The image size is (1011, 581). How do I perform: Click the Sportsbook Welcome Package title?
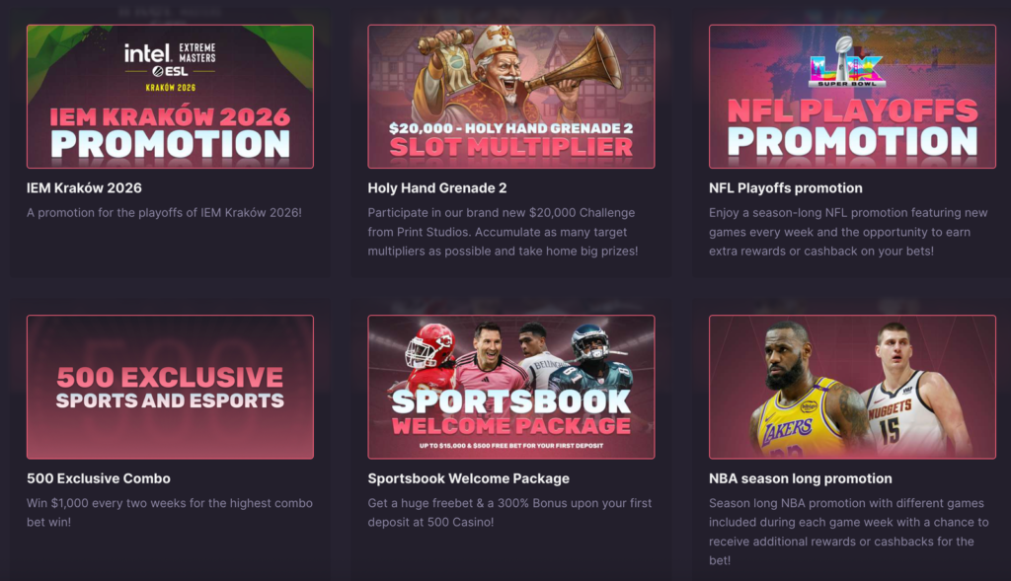[469, 478]
